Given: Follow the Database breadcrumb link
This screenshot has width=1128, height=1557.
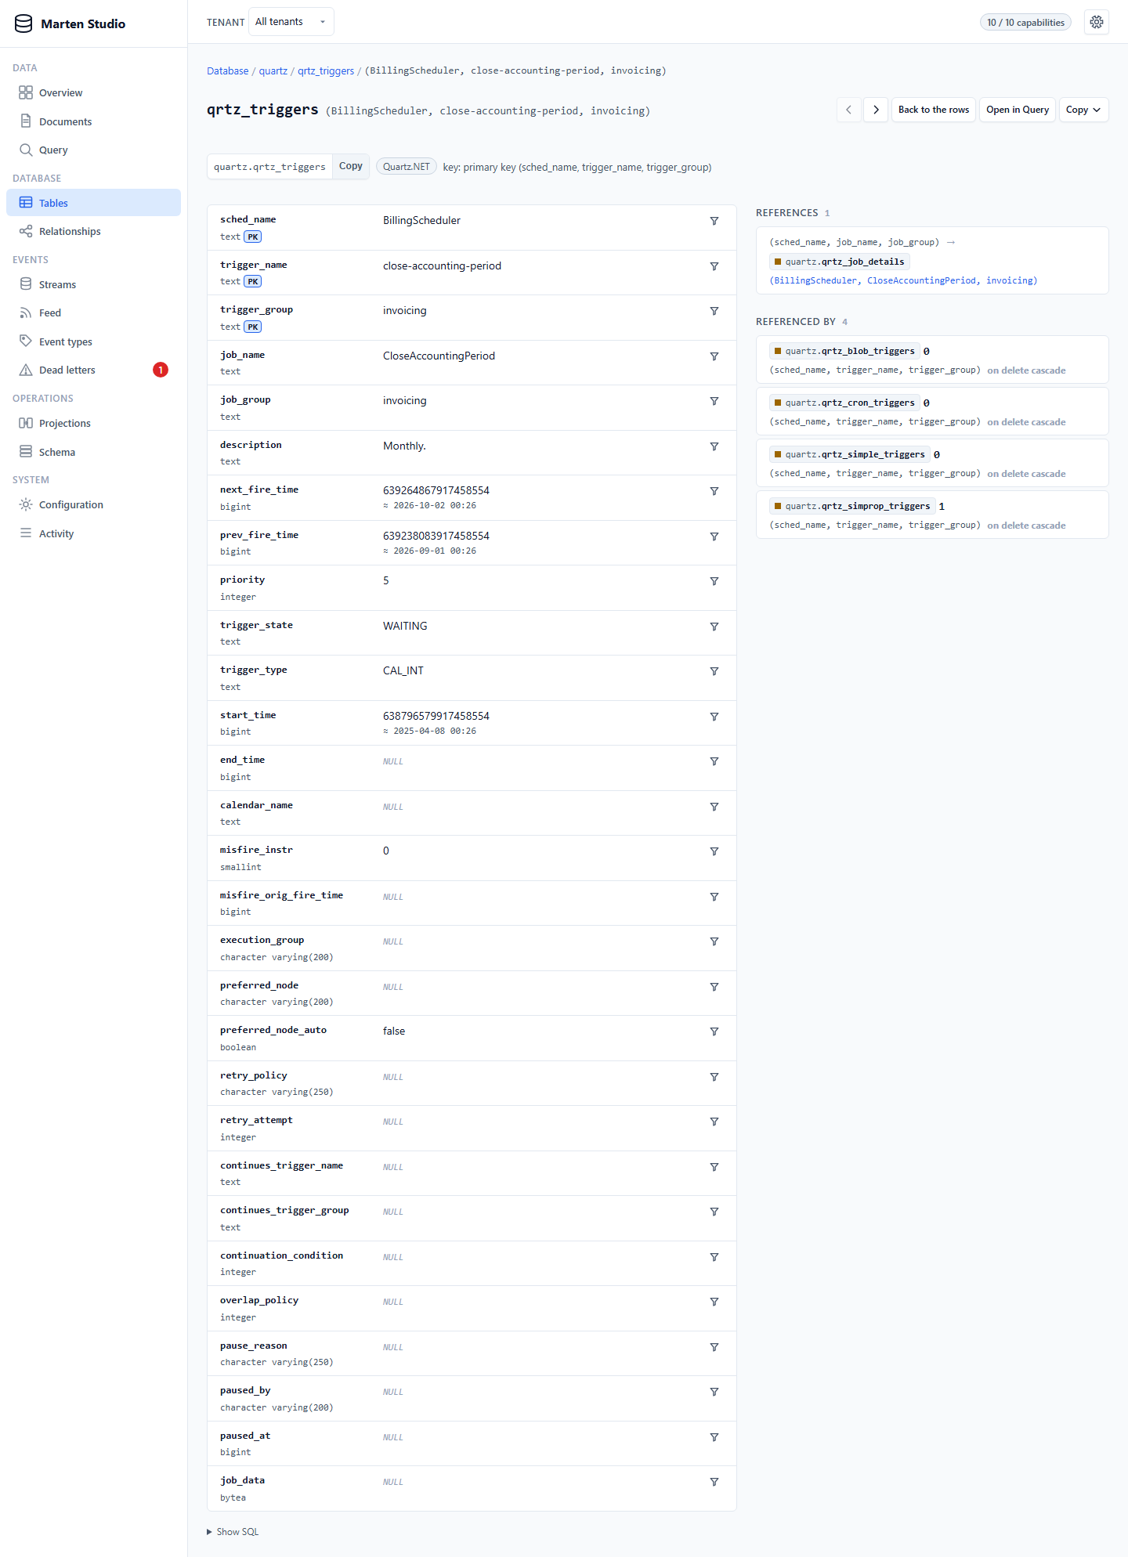Looking at the screenshot, I should click(227, 70).
